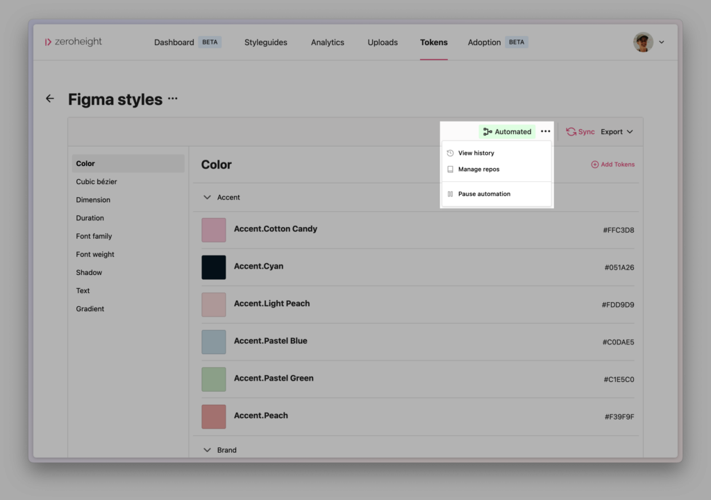
Task: Go back using the left arrow
Action: [x=50, y=99]
